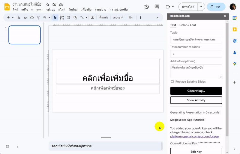Screen dimensions: 240x154
Task: Open the แทรก menu
Action: (x=40, y=10)
